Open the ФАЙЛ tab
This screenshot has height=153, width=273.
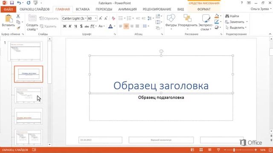(x=8, y=9)
